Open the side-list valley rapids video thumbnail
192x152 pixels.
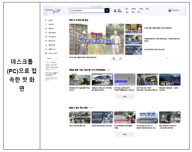(134, 39)
